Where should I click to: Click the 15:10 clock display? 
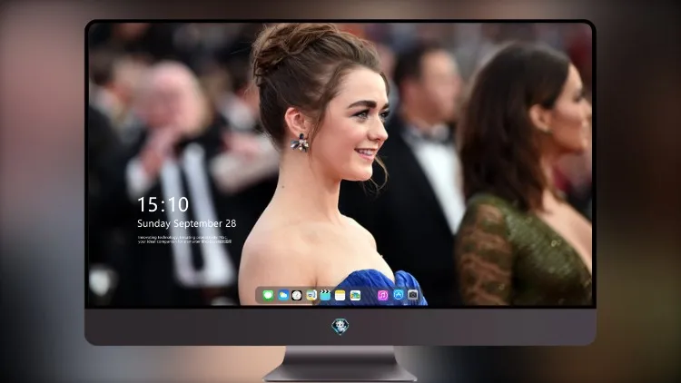coord(163,204)
